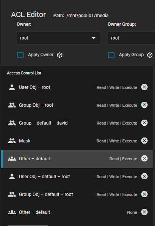The width and height of the screenshot is (155, 226).
Task: Delete User Obj – default – root entry
Action: (144, 176)
